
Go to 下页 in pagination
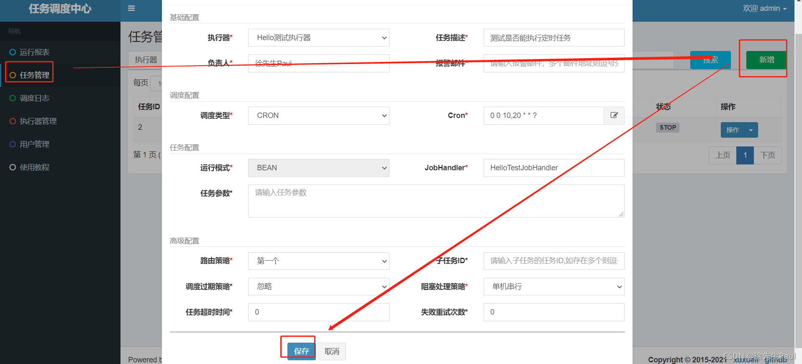point(768,155)
